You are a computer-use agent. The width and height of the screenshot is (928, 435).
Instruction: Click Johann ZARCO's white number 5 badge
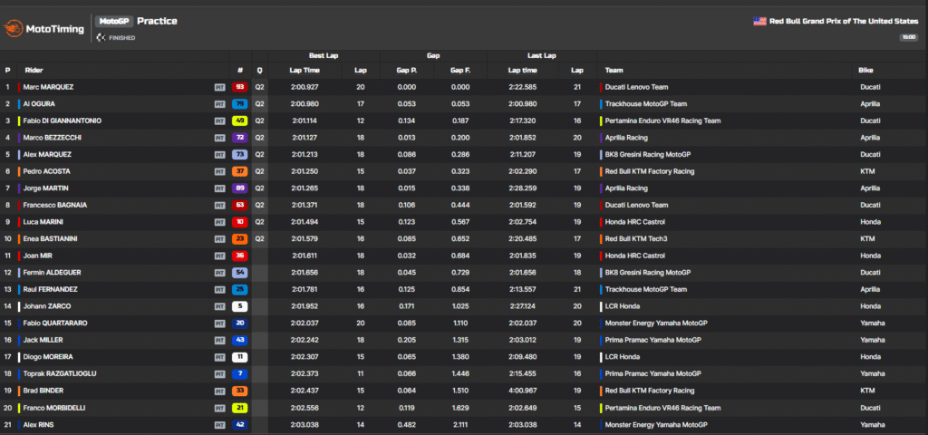(x=240, y=306)
